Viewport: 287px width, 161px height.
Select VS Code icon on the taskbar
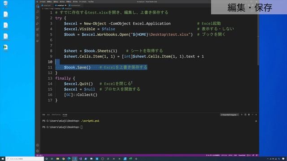[75, 159]
